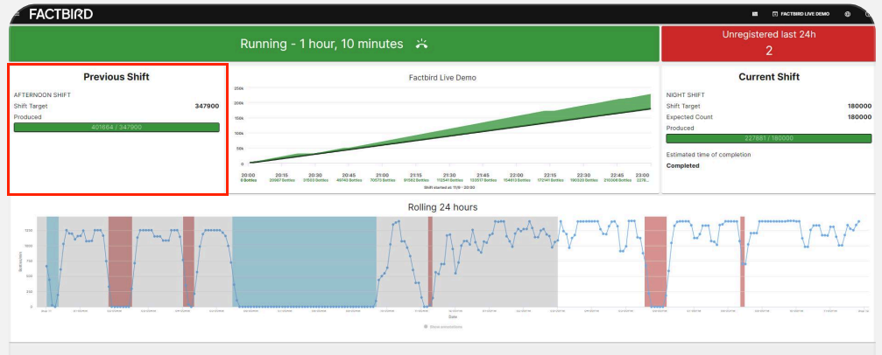
Task: Click the Current Shift heading
Action: (x=769, y=77)
